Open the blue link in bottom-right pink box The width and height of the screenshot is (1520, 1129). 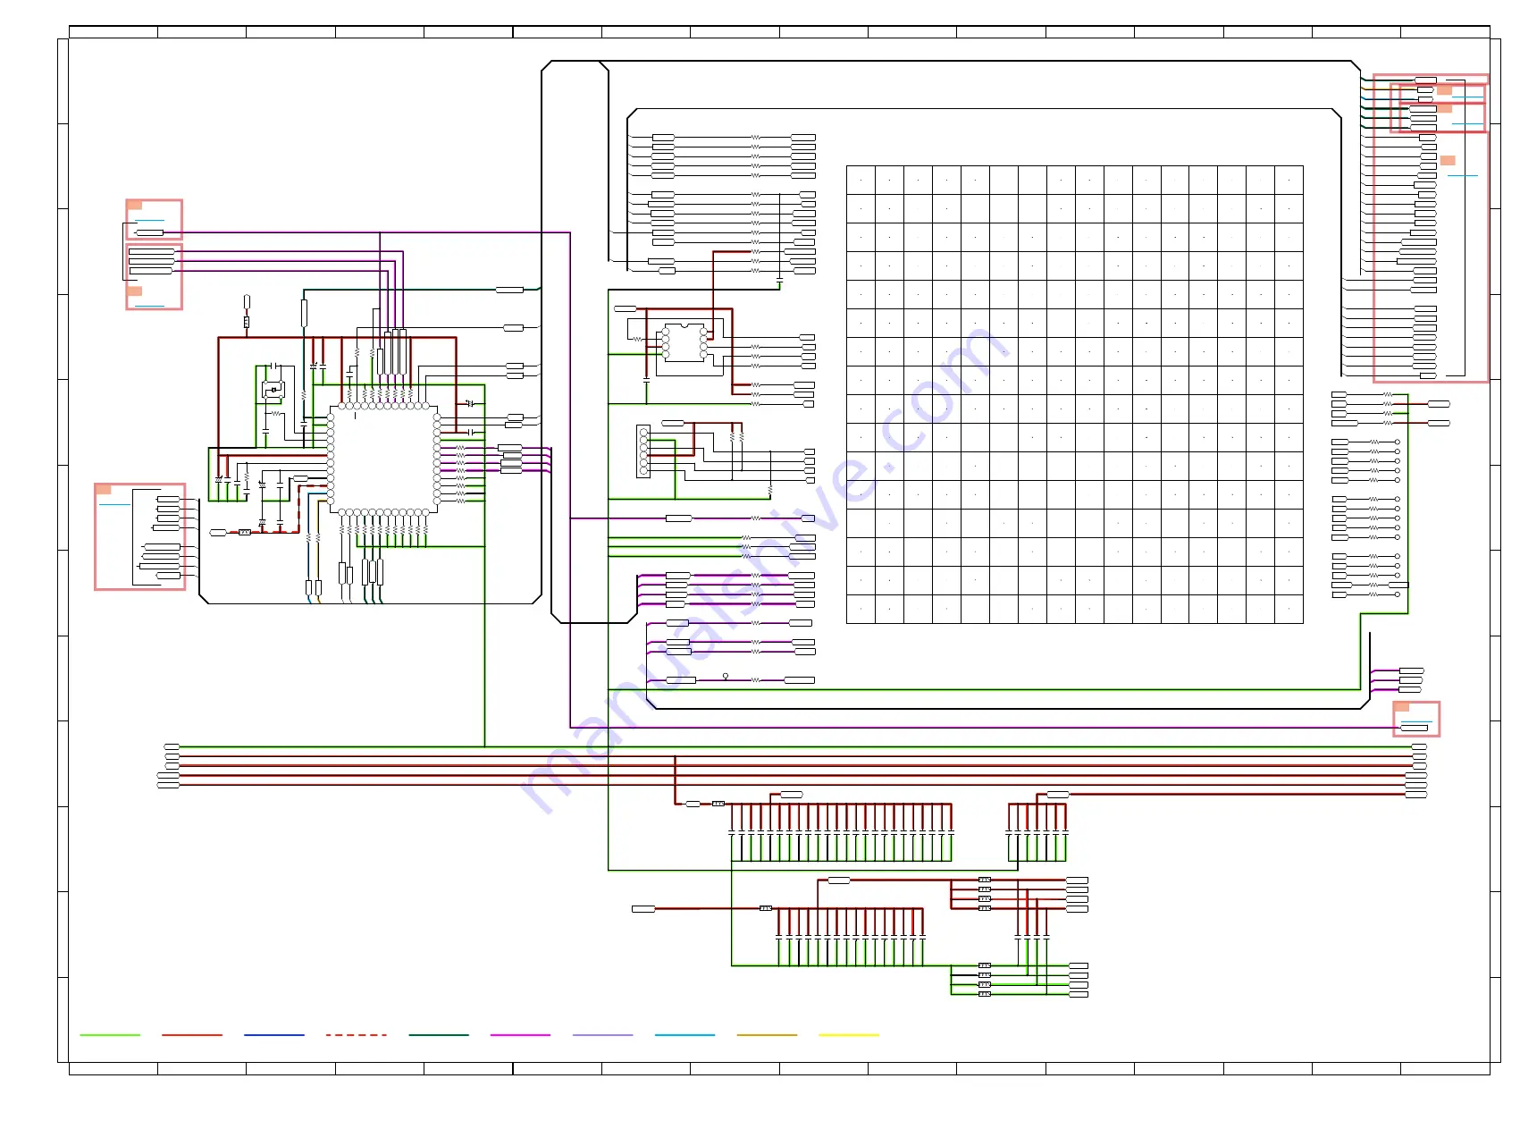1416,721
